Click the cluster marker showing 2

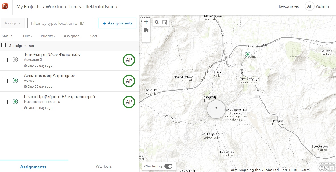point(216,109)
